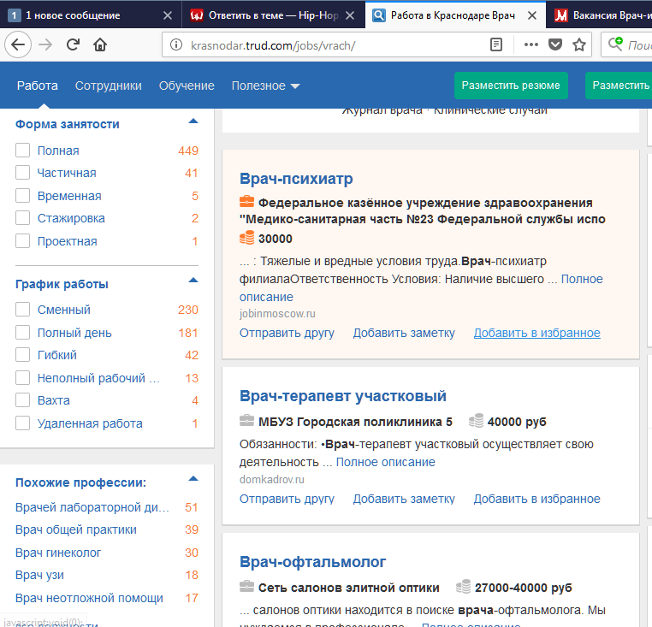This screenshot has height=627, width=652.
Task: Enable the Гибкий schedule checkbox
Action: click(x=22, y=355)
